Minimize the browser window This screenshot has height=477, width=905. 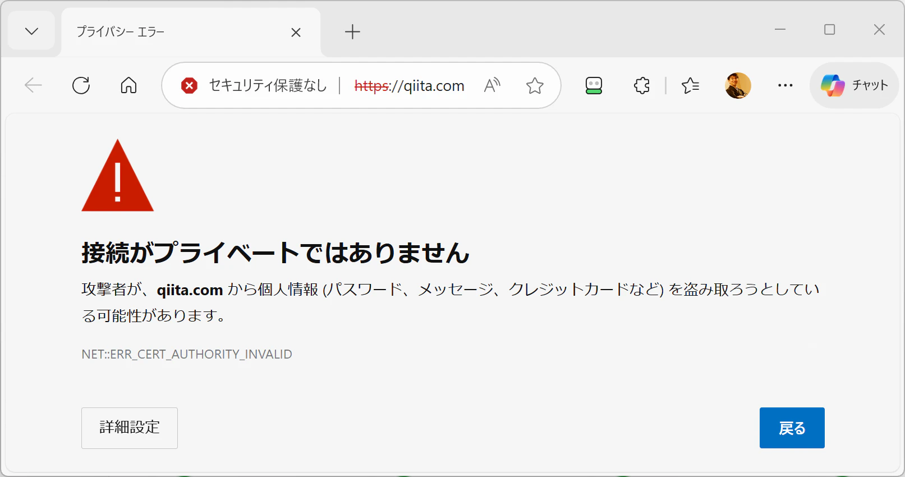pyautogui.click(x=780, y=30)
